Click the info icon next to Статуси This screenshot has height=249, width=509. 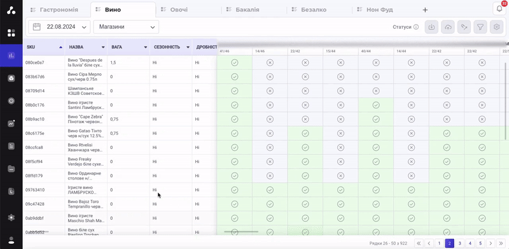(416, 27)
